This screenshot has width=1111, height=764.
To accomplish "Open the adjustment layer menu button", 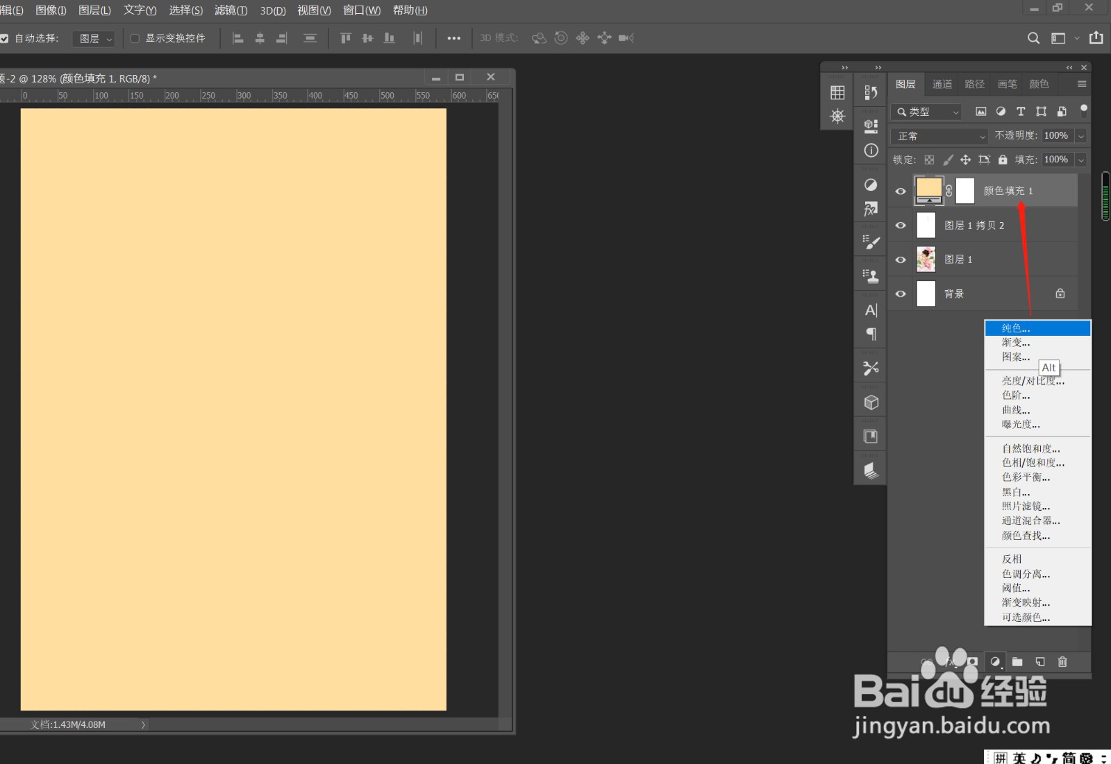I will [996, 662].
